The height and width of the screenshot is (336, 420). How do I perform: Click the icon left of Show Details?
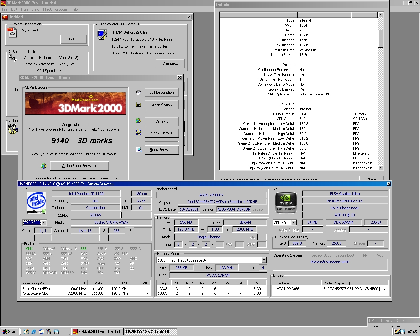point(138,132)
